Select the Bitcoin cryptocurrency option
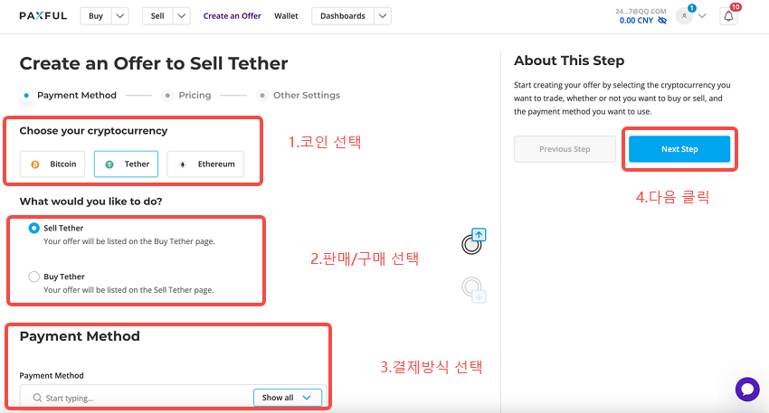 (x=52, y=164)
